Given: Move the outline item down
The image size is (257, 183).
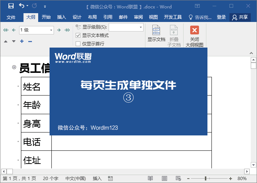Looking at the screenshot, I should point(14,41).
